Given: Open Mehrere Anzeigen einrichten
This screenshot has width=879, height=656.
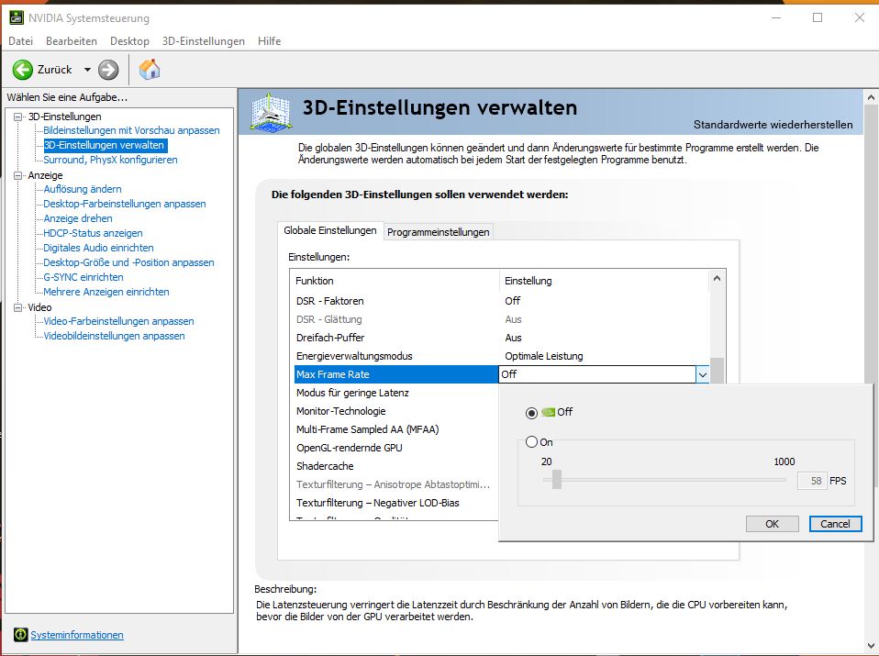Looking at the screenshot, I should point(106,292).
